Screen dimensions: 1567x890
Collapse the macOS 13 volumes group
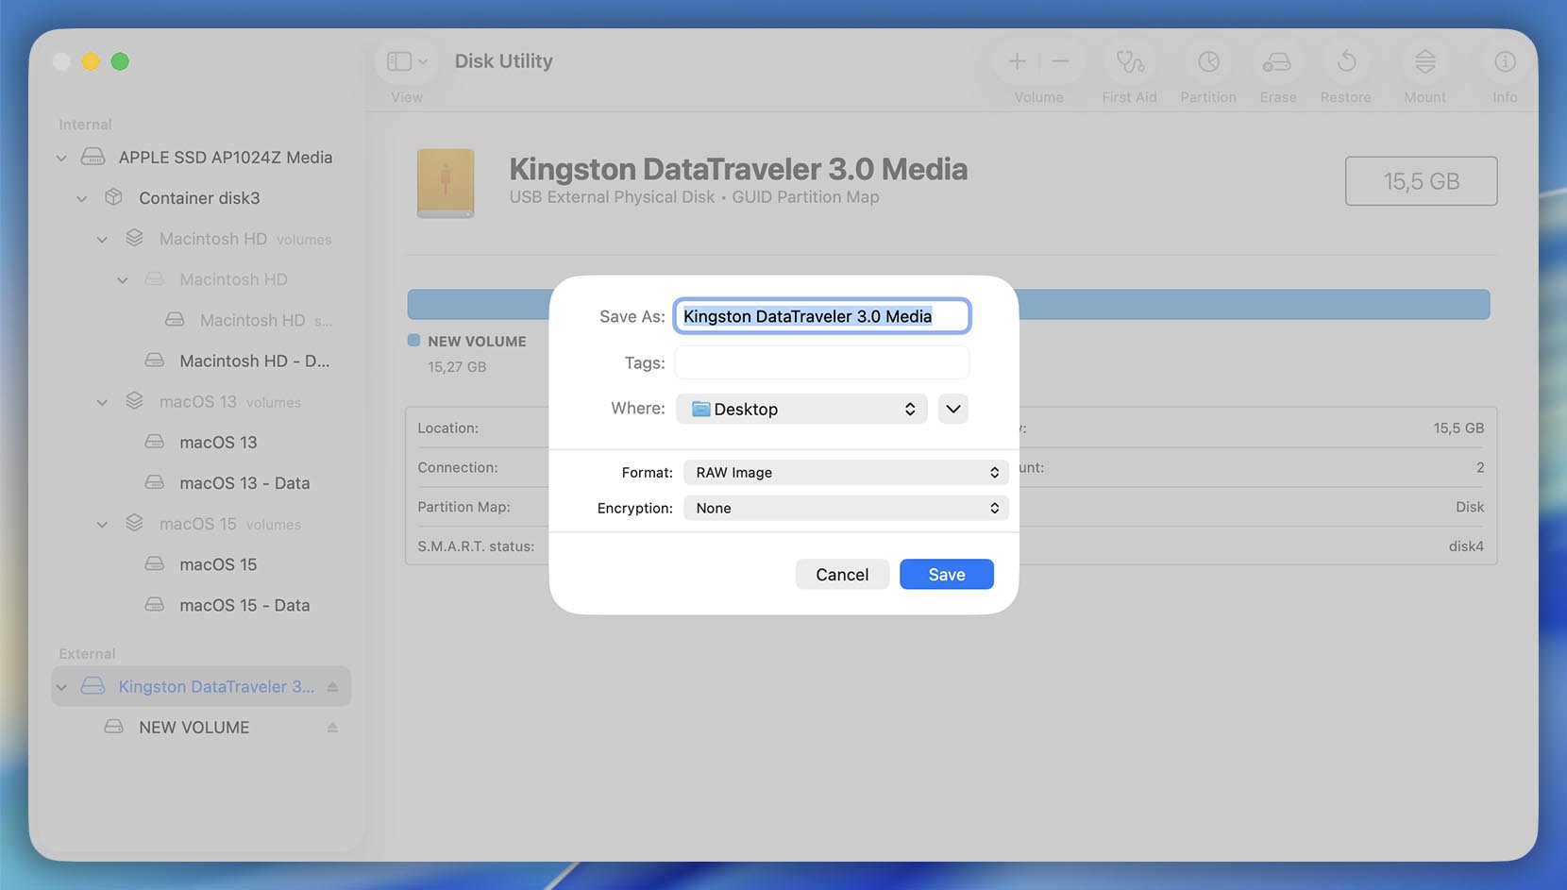point(102,402)
